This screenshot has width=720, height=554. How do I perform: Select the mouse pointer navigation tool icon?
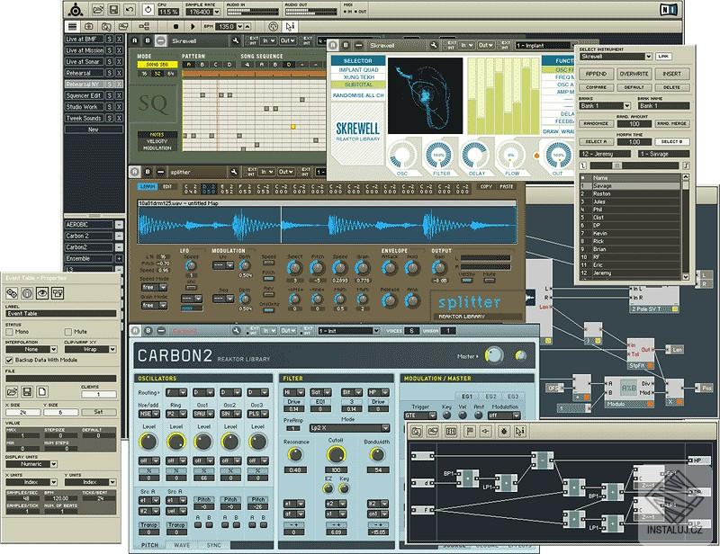290,26
